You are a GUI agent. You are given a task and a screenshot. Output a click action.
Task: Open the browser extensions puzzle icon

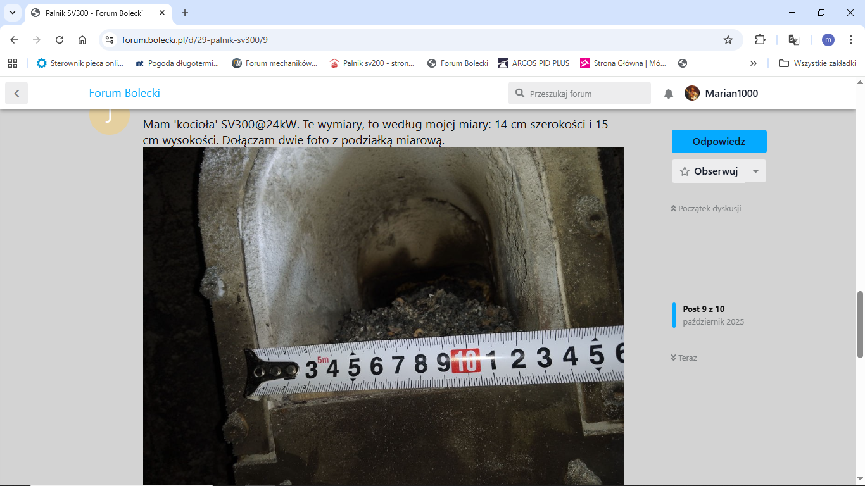tap(760, 40)
